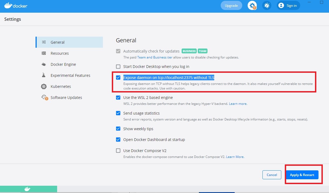Image resolution: width=329 pixels, height=193 pixels.
Task: Click 'Enables the docker-compose command' description
Action: [x=174, y=157]
